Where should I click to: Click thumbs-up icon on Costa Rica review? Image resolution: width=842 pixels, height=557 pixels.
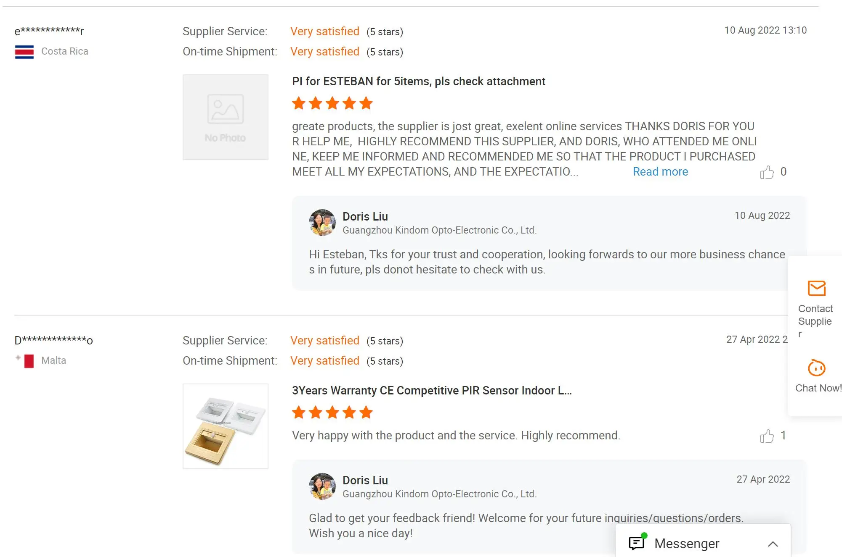pos(767,172)
